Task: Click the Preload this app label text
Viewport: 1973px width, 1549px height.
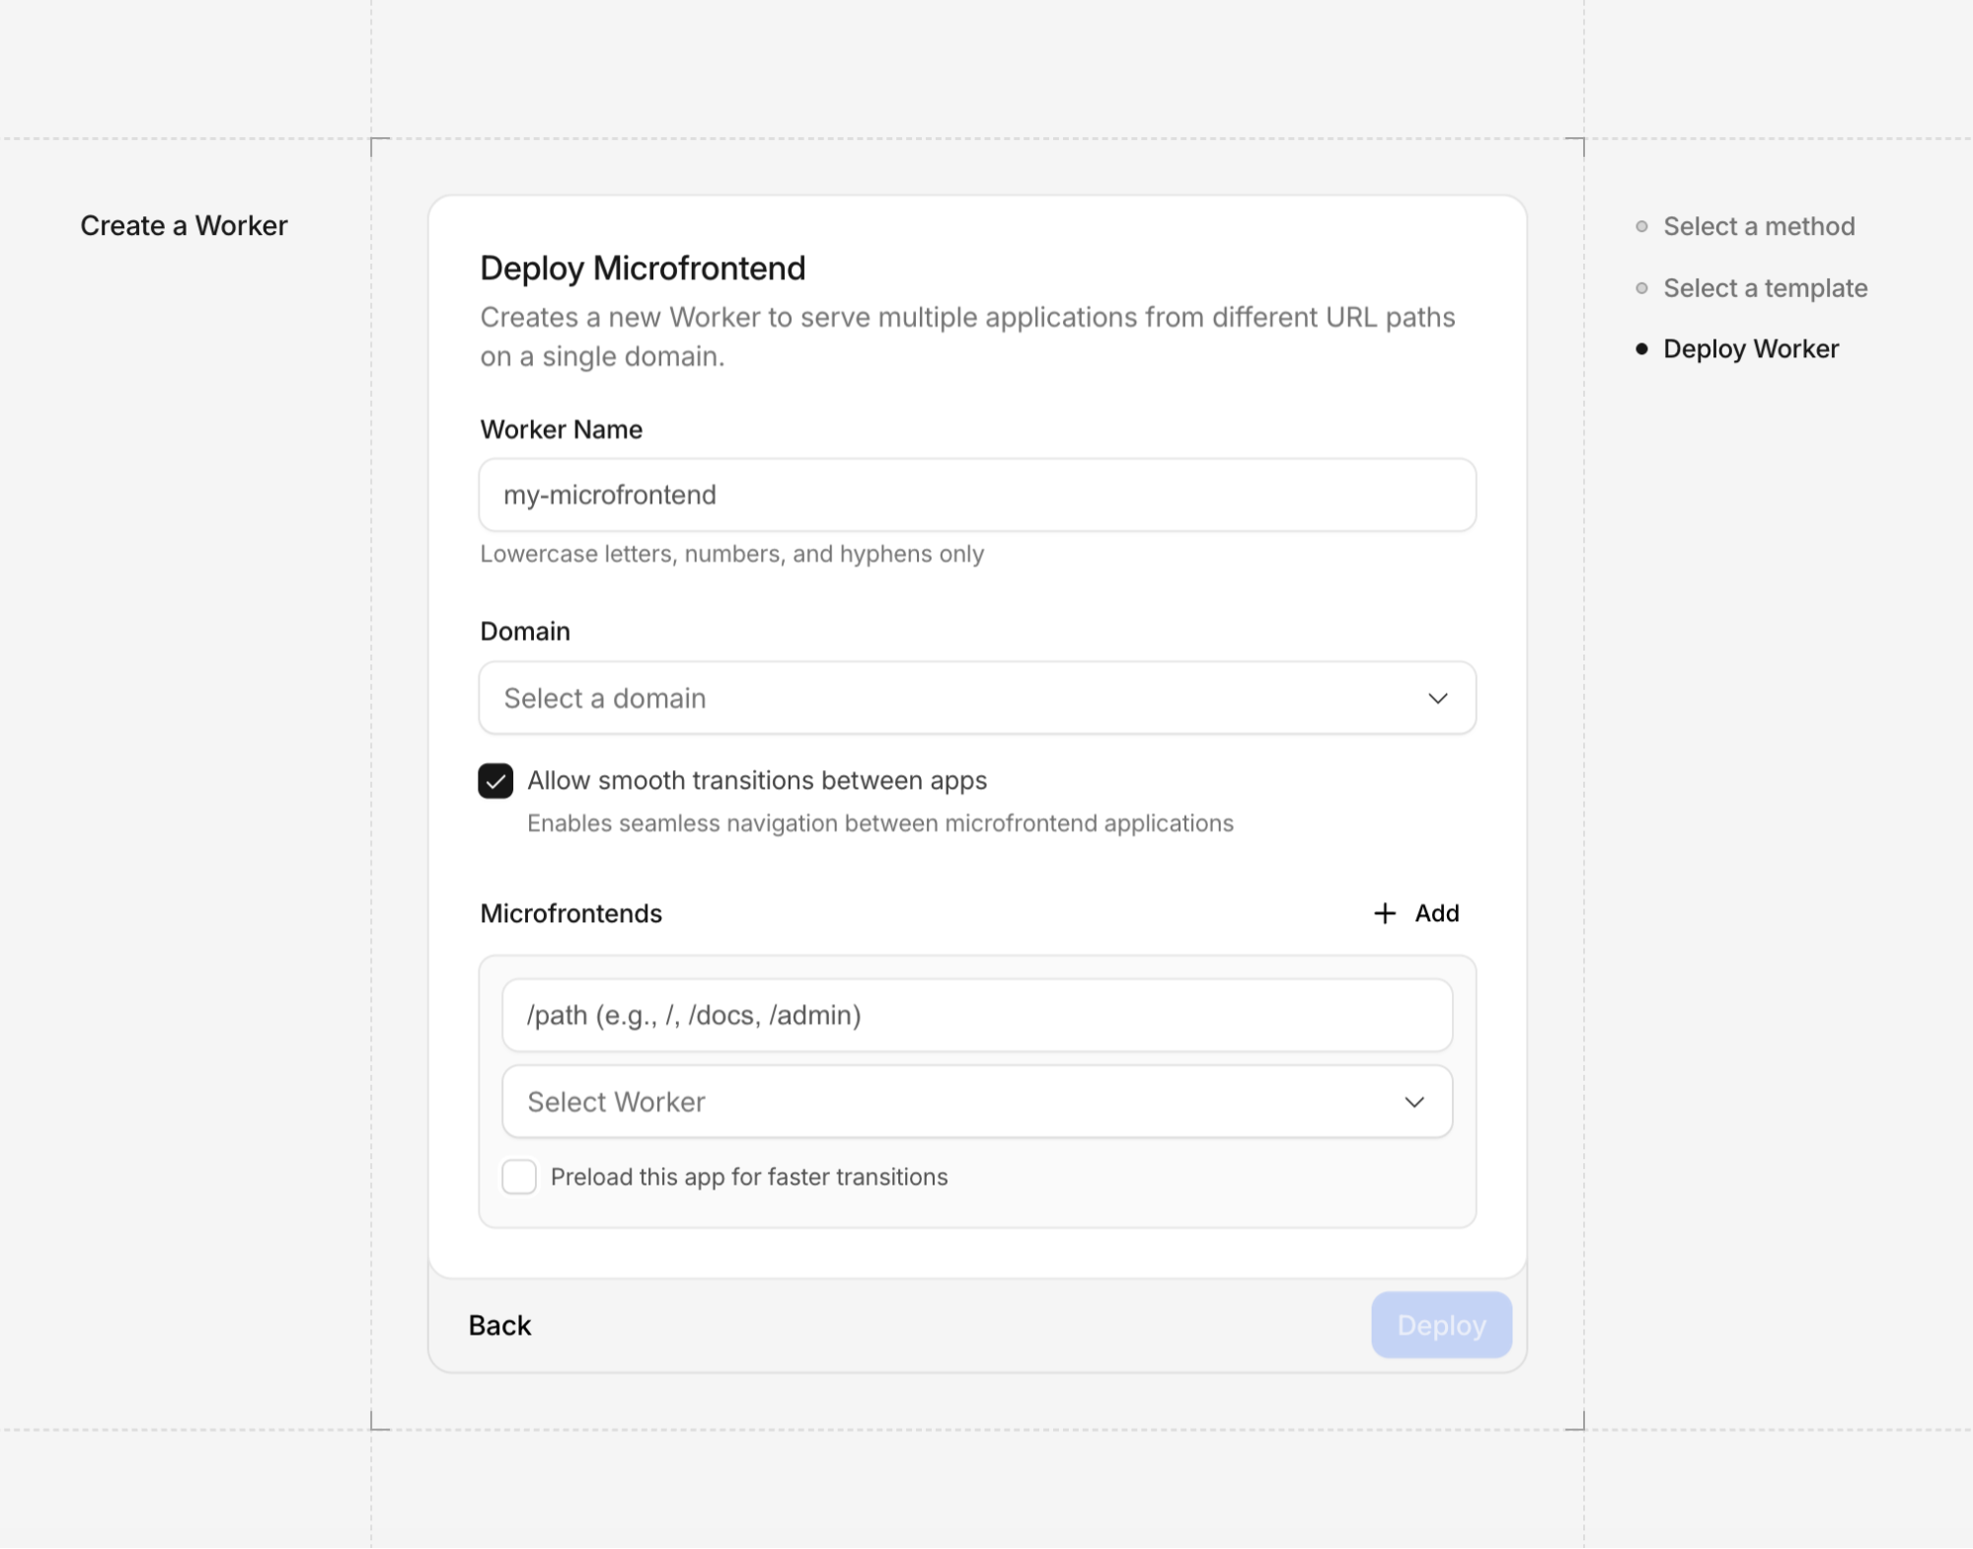Action: pos(748,1177)
